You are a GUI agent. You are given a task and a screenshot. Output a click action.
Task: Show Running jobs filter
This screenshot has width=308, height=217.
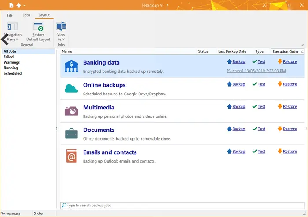point(11,68)
